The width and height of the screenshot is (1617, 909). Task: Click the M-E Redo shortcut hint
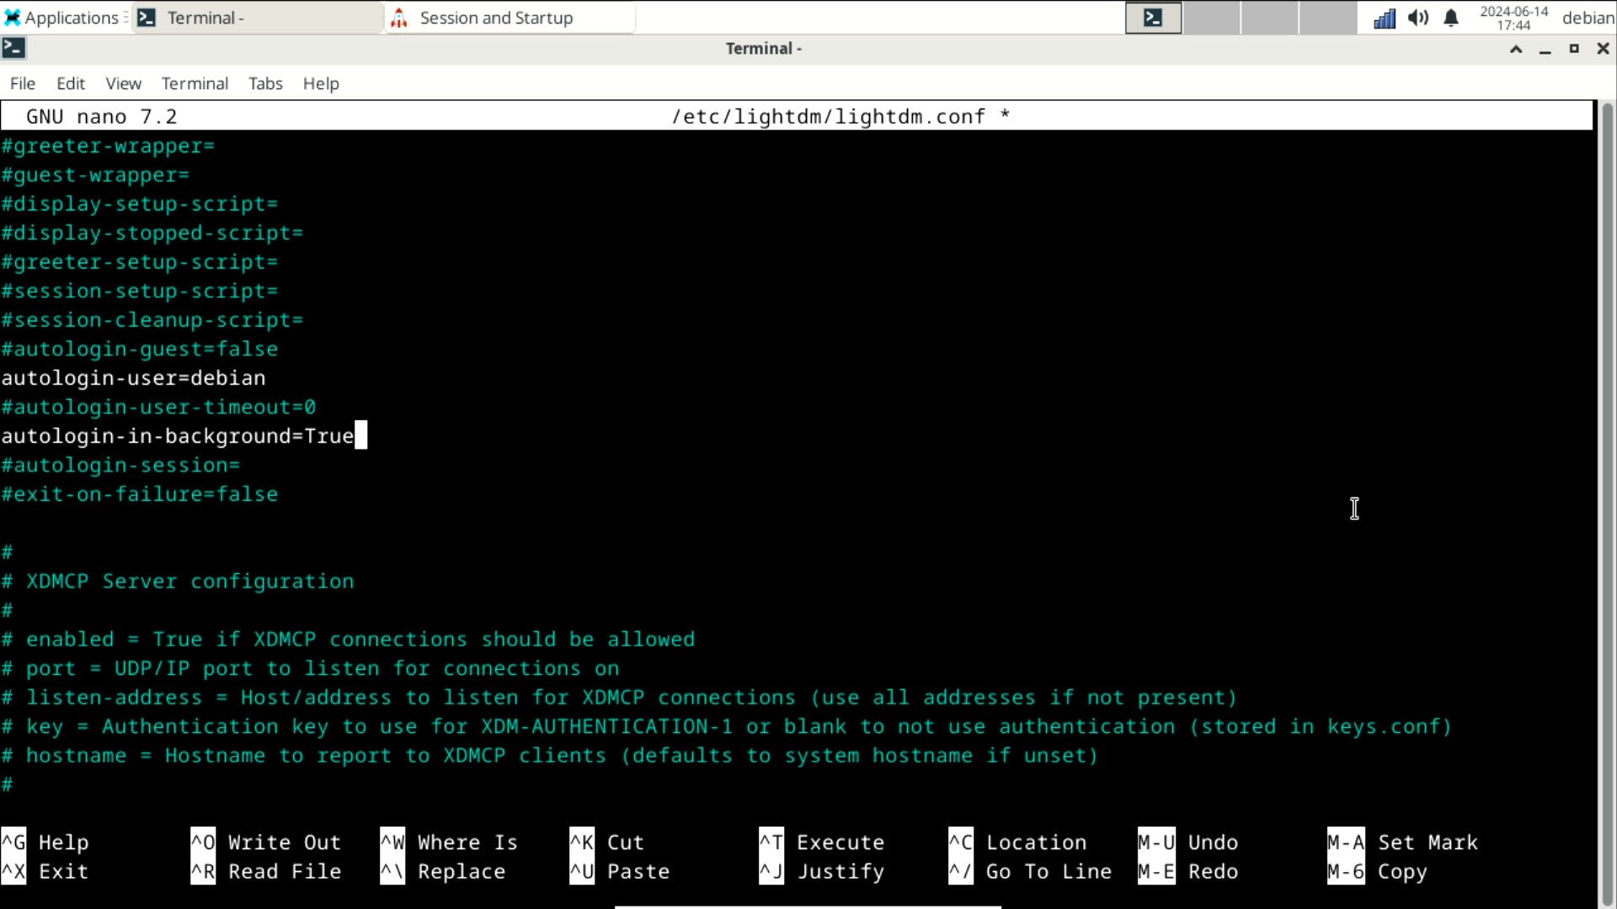tap(1188, 872)
